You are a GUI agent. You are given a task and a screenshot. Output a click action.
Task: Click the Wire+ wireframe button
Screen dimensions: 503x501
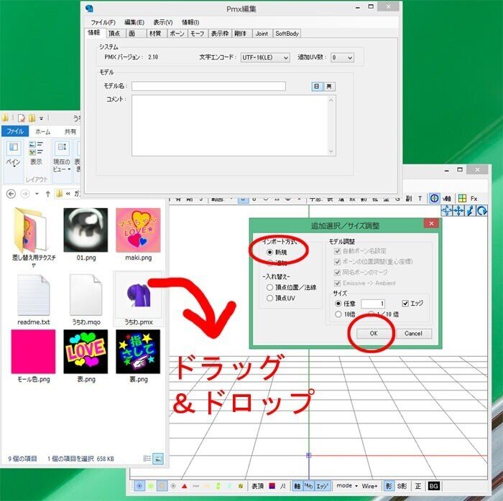pyautogui.click(x=369, y=486)
